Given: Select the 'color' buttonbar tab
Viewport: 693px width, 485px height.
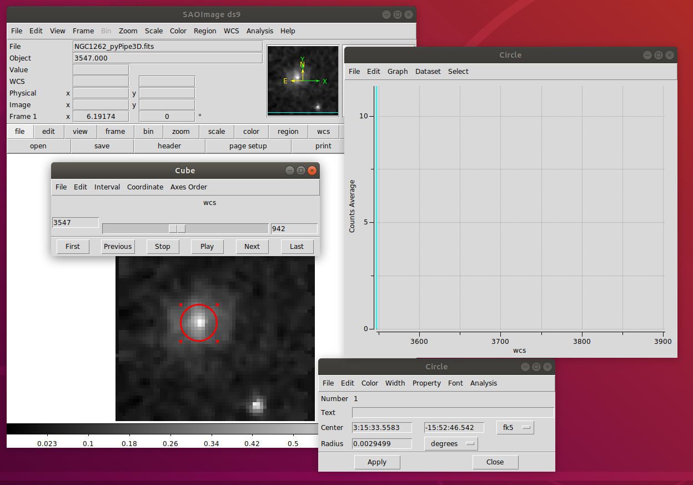Looking at the screenshot, I should pos(251,132).
